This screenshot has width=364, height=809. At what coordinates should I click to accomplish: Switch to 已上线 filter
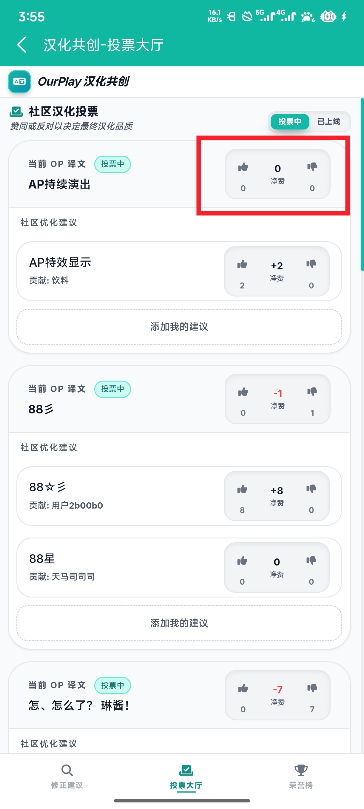328,121
